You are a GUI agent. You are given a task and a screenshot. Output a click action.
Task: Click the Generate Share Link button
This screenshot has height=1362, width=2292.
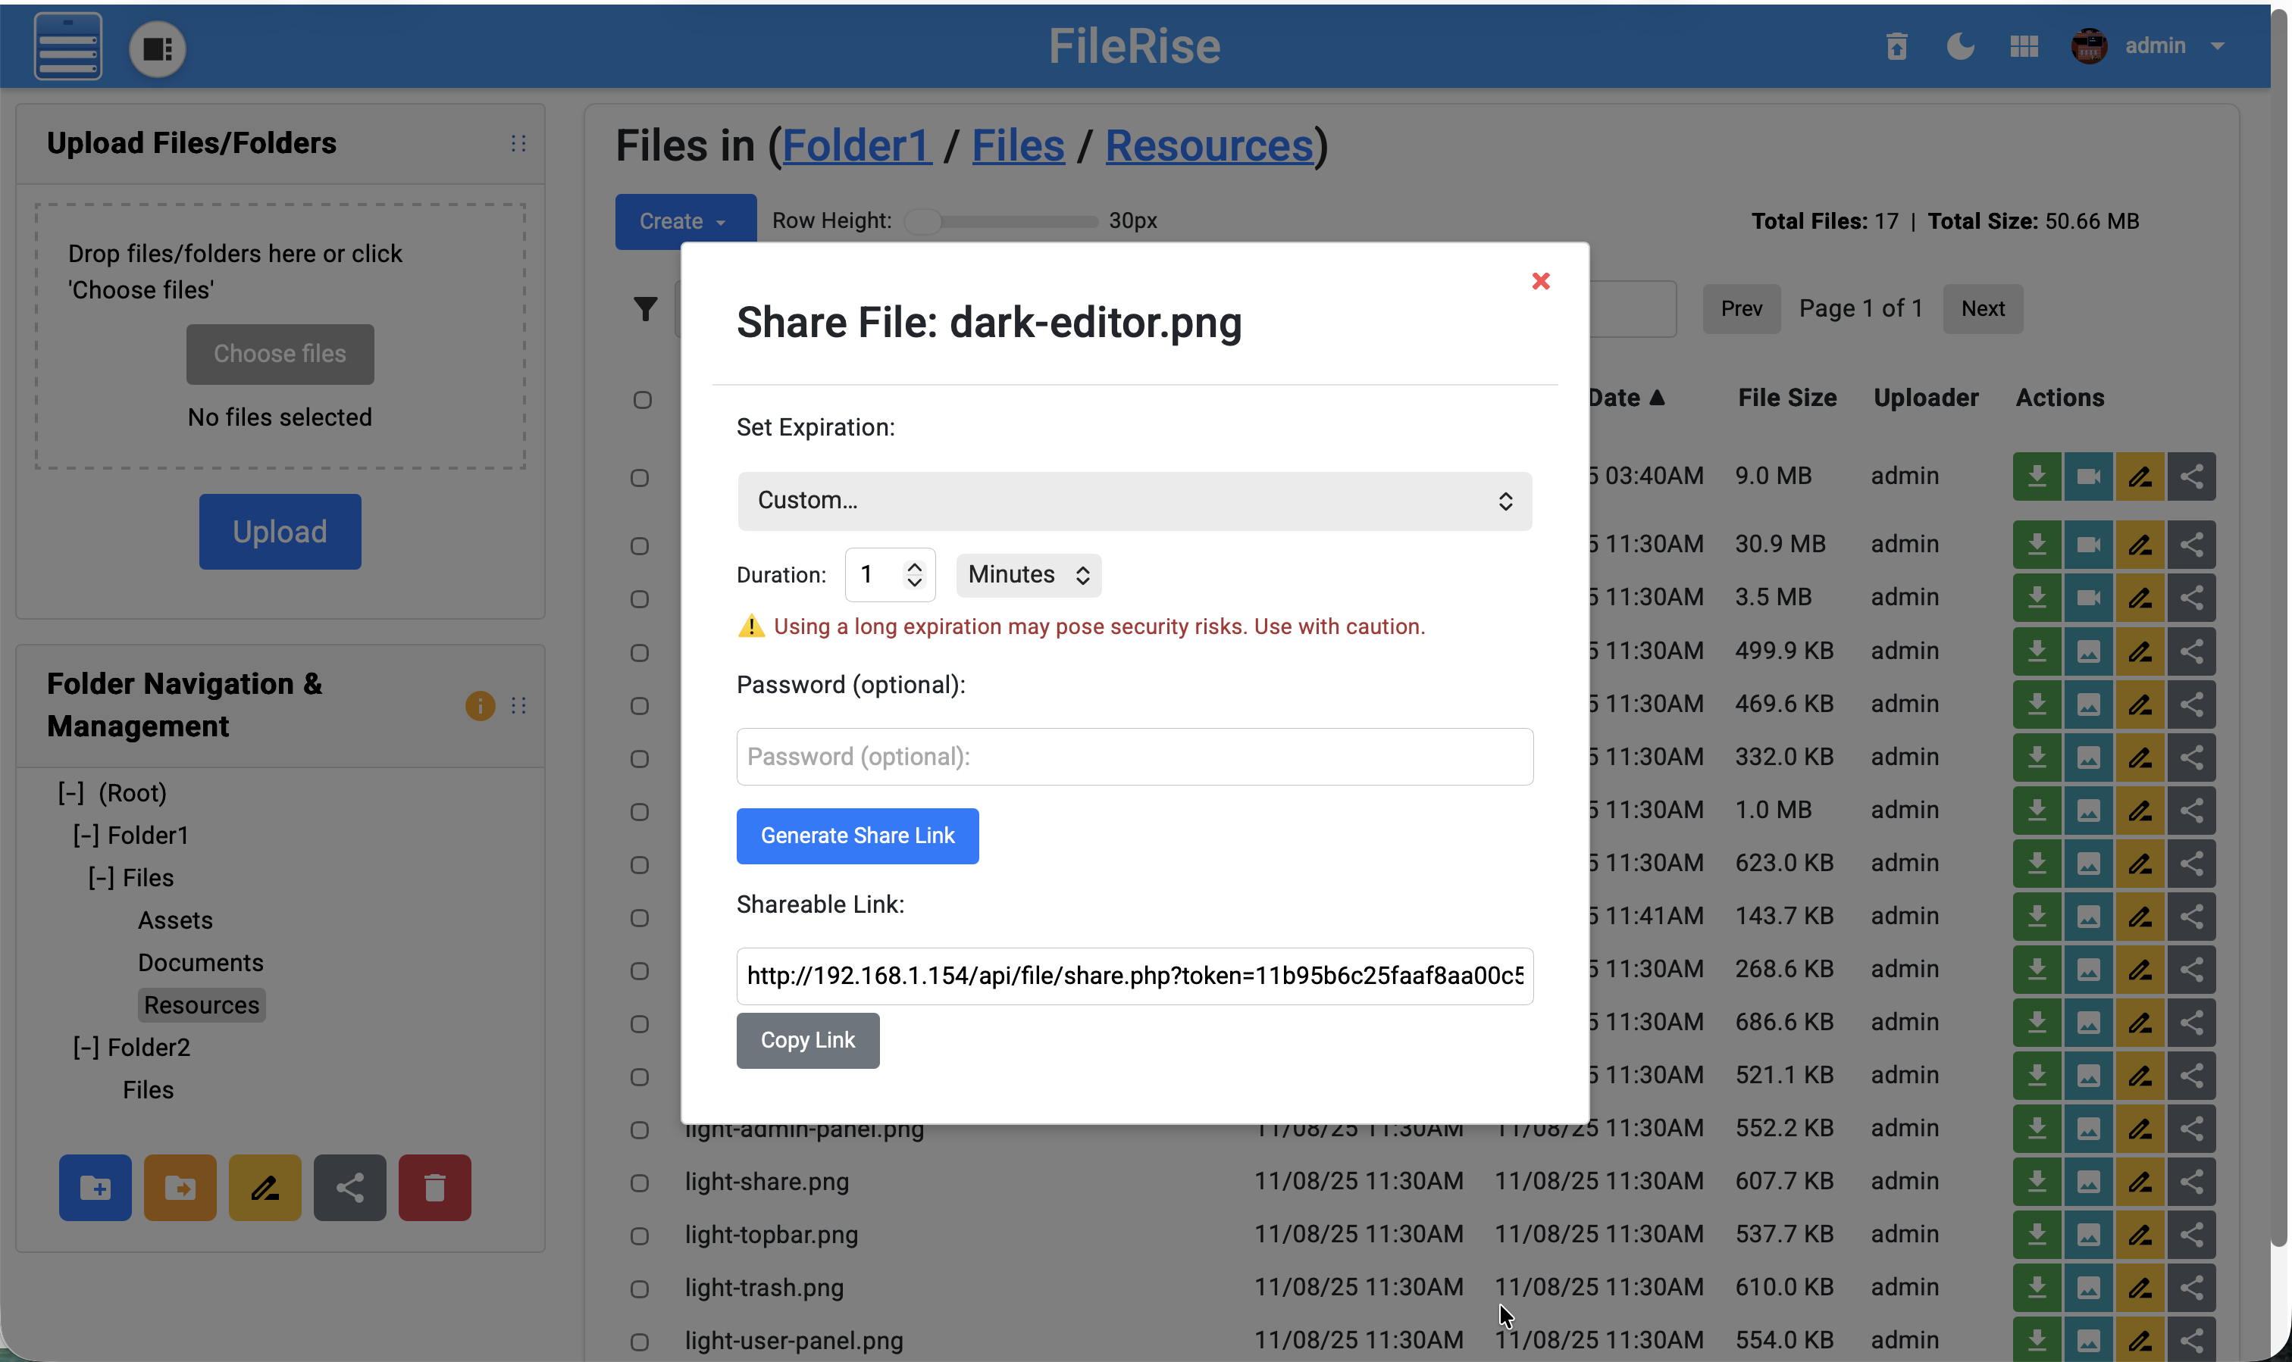(856, 836)
